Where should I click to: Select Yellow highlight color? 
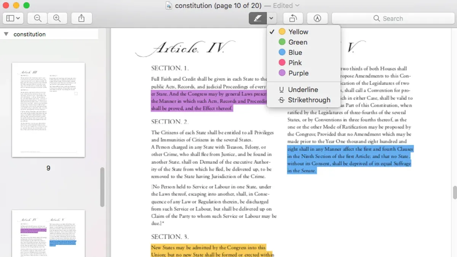tap(304, 32)
